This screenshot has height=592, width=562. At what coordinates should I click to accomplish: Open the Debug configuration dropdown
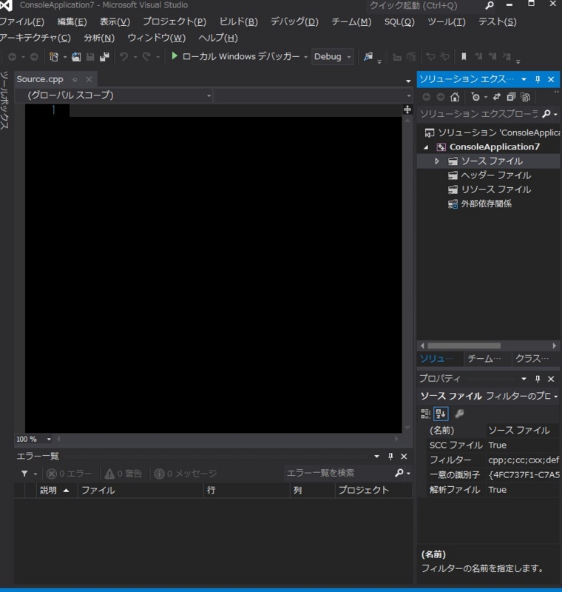point(332,57)
